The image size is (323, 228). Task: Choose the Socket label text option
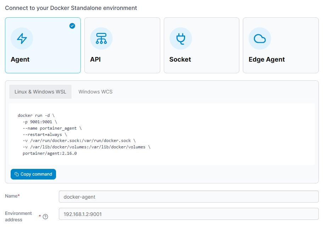(180, 59)
